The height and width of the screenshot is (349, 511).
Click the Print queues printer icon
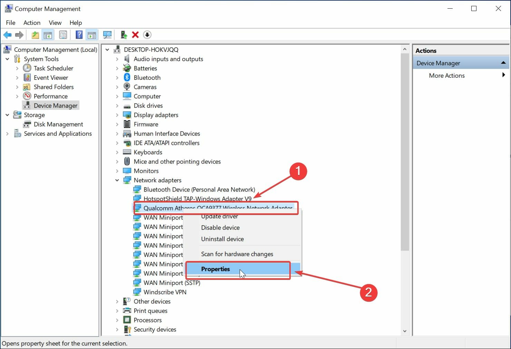coord(127,310)
